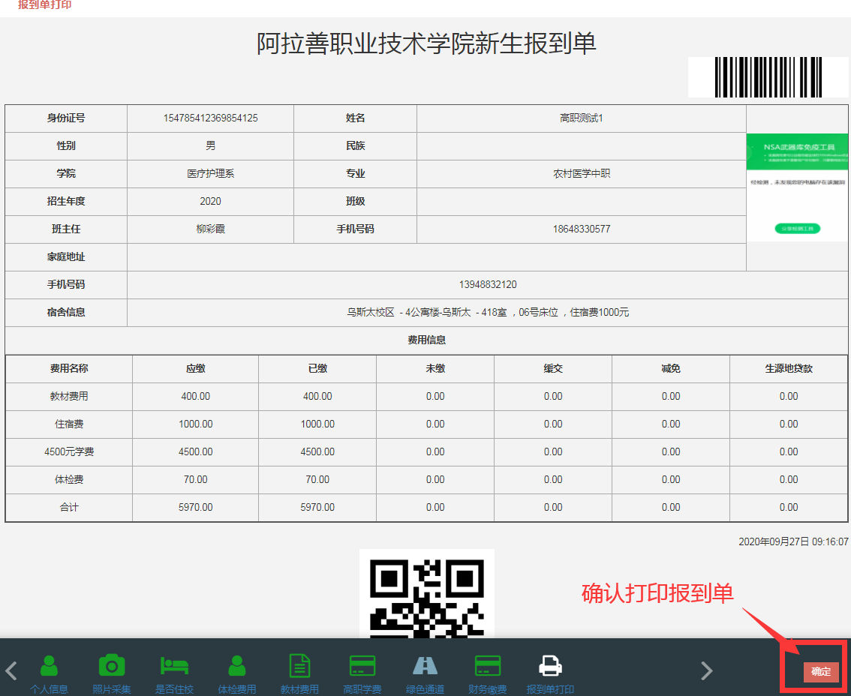The height and width of the screenshot is (696, 851).
Task: Select the 报到单打印 printer icon
Action: (551, 666)
